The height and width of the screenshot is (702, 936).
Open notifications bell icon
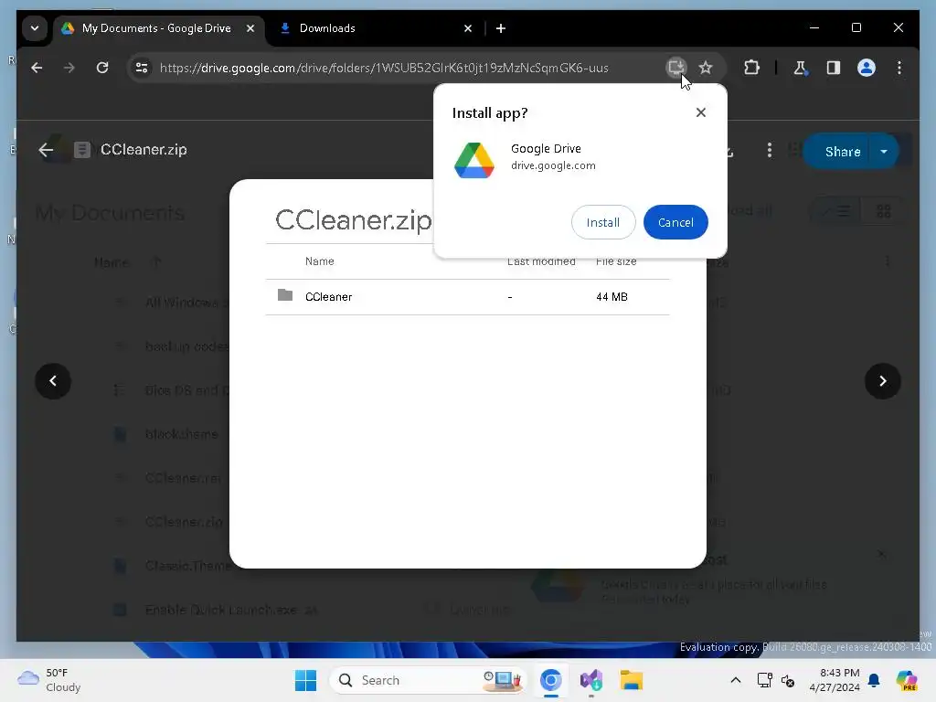[x=874, y=680]
